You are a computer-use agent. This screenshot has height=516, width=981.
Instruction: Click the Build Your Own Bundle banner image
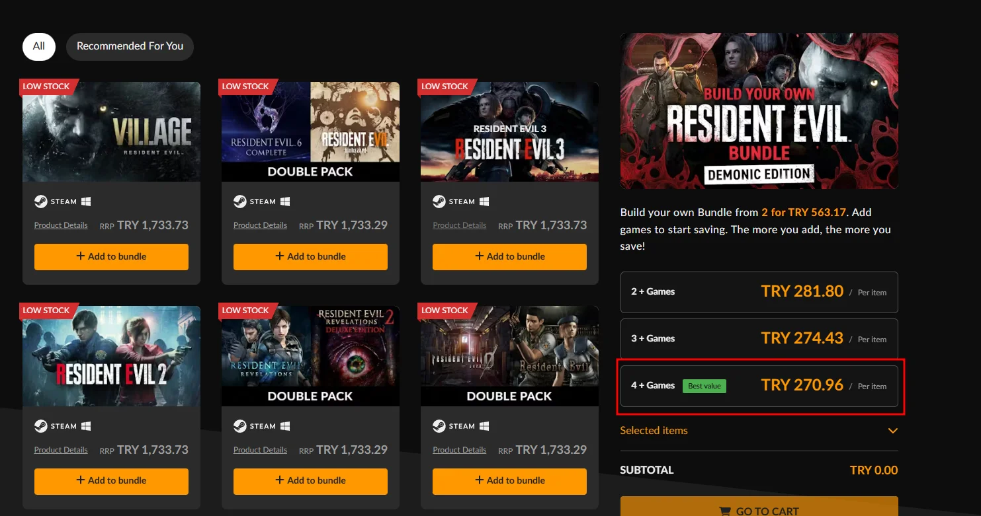click(759, 111)
